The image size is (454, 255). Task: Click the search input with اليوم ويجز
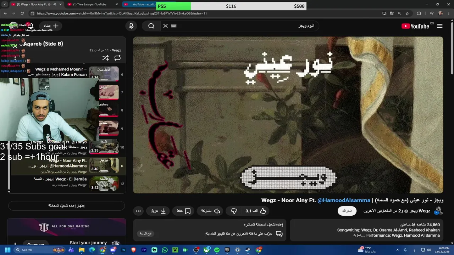point(245,26)
